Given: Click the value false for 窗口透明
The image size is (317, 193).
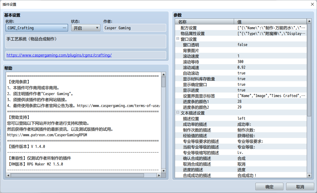Looking at the screenshot, I should [242, 45].
